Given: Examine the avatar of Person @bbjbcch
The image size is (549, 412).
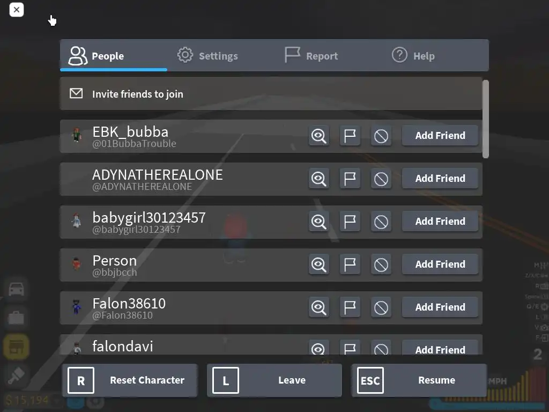Looking at the screenshot, I should [318, 265].
